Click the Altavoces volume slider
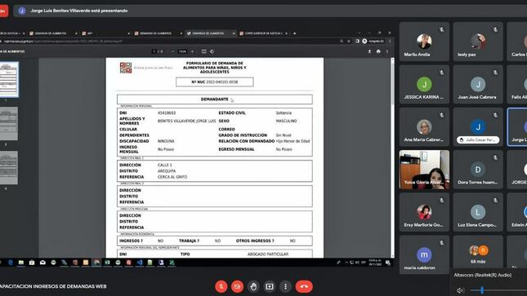 pyautogui.click(x=498, y=290)
